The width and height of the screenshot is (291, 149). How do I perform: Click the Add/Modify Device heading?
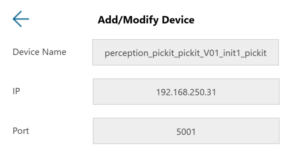click(x=146, y=20)
